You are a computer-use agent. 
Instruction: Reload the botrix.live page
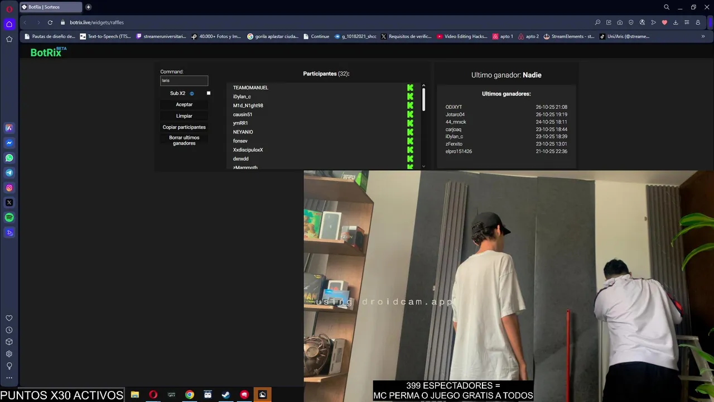50,22
